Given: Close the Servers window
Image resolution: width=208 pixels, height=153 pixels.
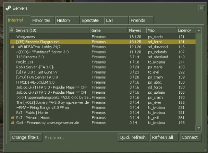Looking at the screenshot, I should pos(201,8).
